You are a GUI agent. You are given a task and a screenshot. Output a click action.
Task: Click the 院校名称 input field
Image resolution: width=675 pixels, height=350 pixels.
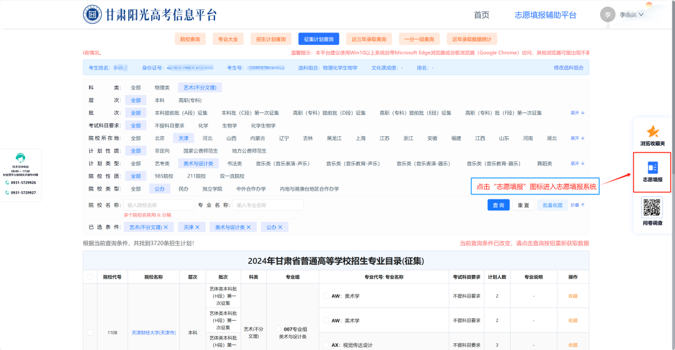(x=159, y=205)
